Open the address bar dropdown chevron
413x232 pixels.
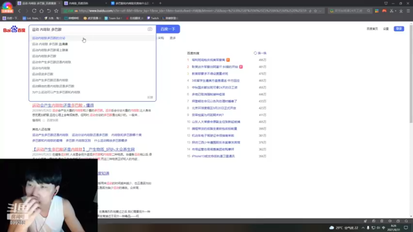[x=320, y=11]
